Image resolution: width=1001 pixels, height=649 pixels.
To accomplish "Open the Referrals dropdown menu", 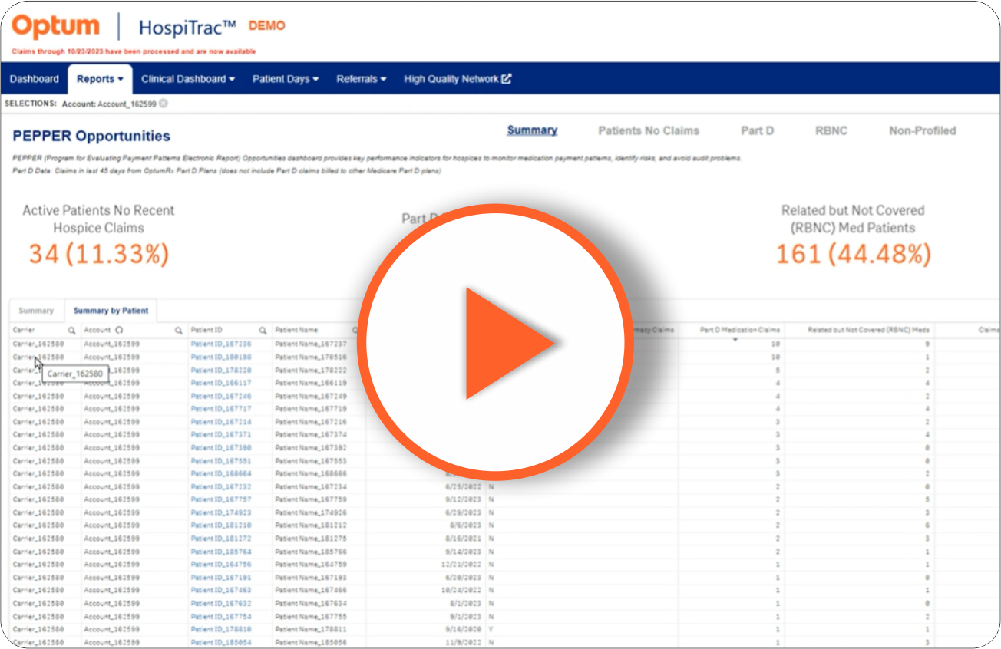I will pyautogui.click(x=362, y=79).
